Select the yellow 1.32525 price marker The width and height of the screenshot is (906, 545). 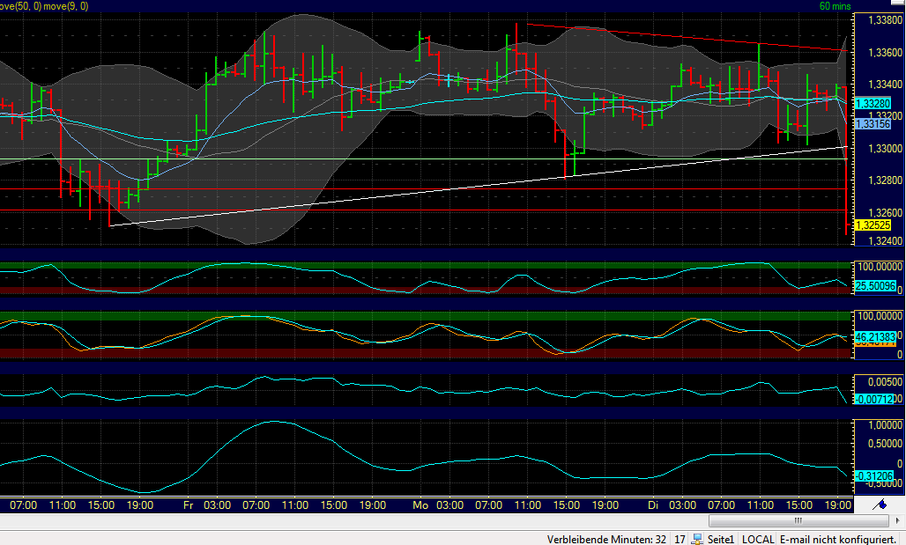[873, 225]
